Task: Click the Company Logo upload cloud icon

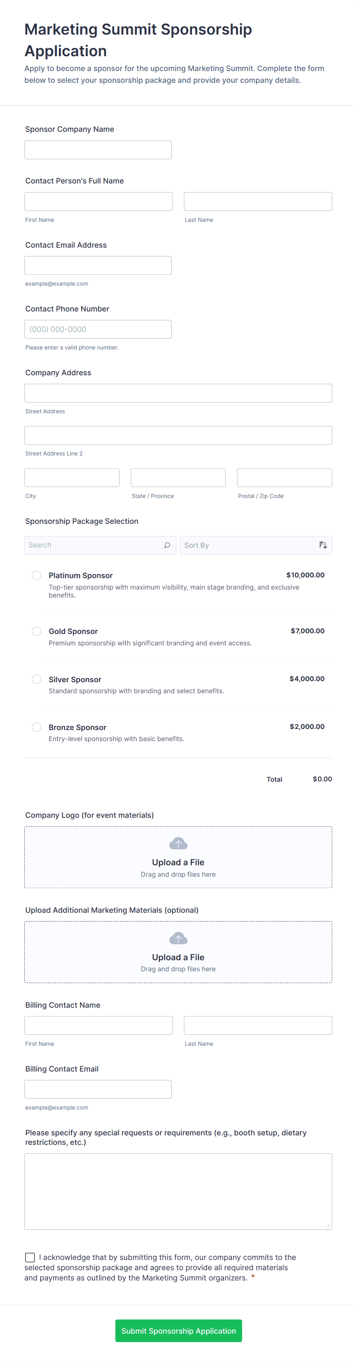Action: coord(178,843)
